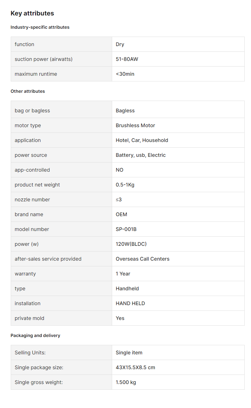Select the Packaging and delivery subheading
Screen dimensions: 251x408
click(35, 335)
